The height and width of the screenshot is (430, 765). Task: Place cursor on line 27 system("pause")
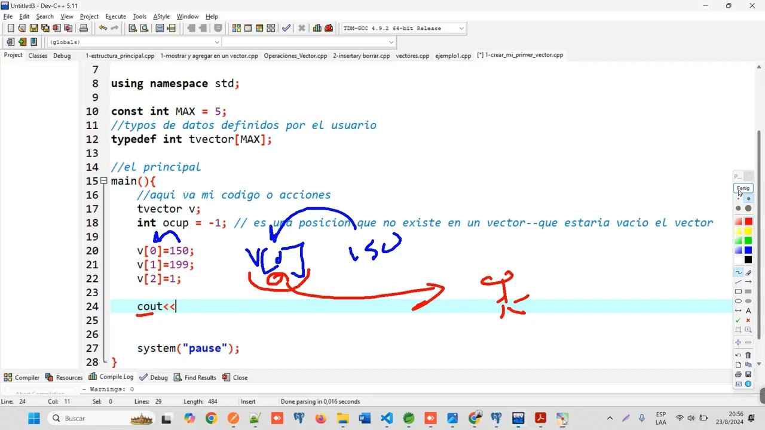(188, 348)
